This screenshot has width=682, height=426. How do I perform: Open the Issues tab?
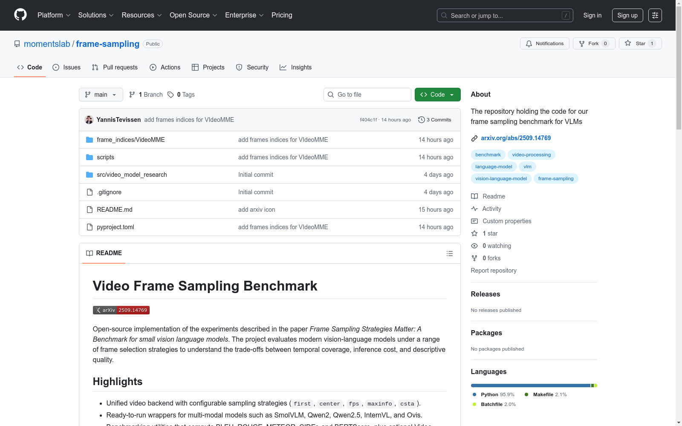(x=66, y=67)
